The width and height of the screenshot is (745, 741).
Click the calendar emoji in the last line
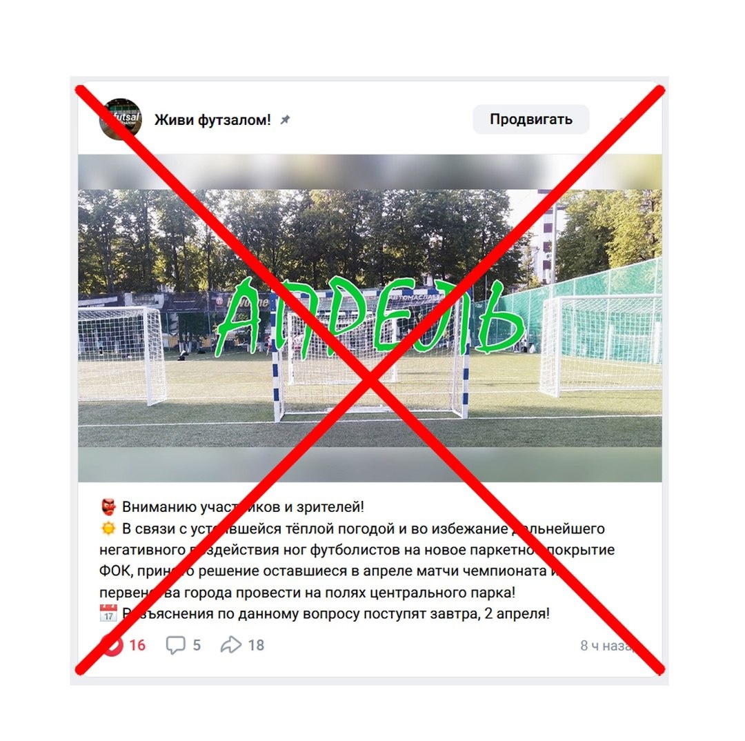coord(108,613)
